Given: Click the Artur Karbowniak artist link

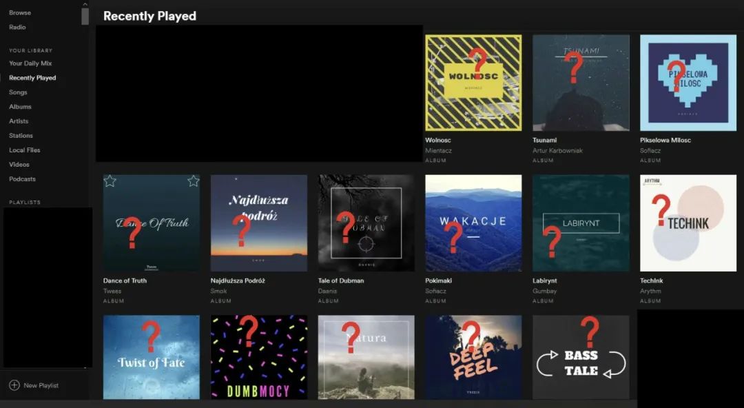Looking at the screenshot, I should [x=557, y=150].
